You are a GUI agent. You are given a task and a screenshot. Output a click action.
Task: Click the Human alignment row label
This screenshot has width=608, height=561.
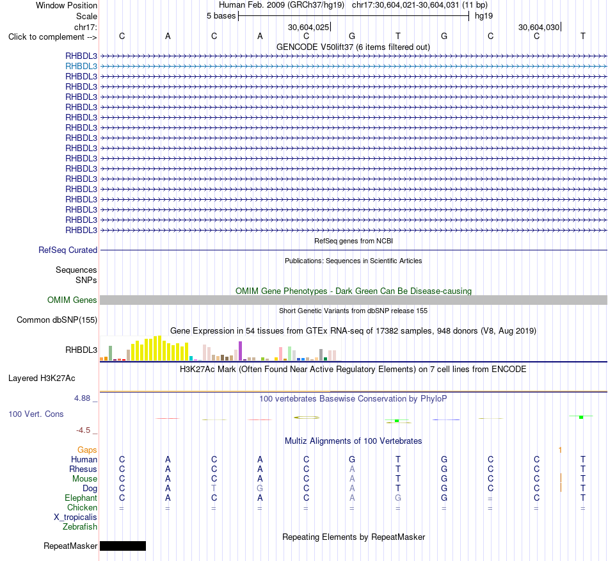click(x=84, y=459)
